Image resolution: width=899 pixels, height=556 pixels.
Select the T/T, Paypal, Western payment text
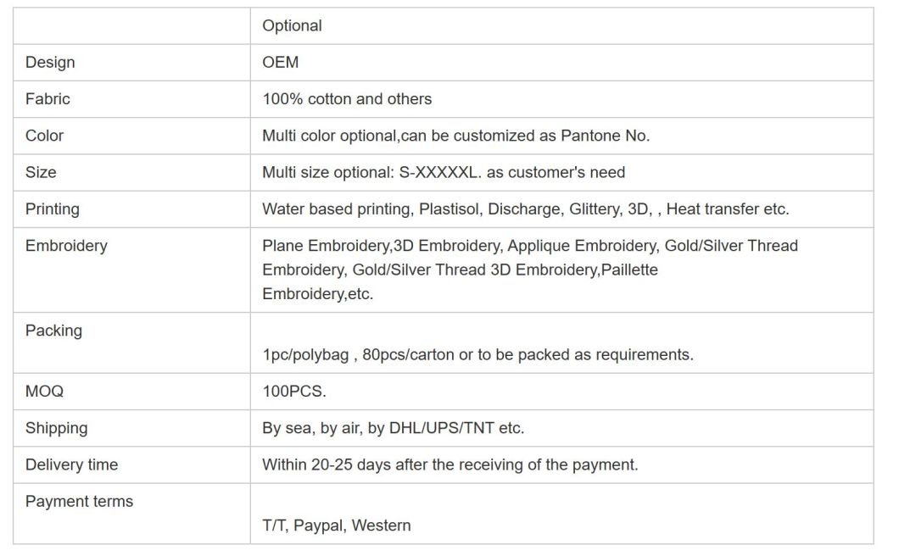click(337, 525)
